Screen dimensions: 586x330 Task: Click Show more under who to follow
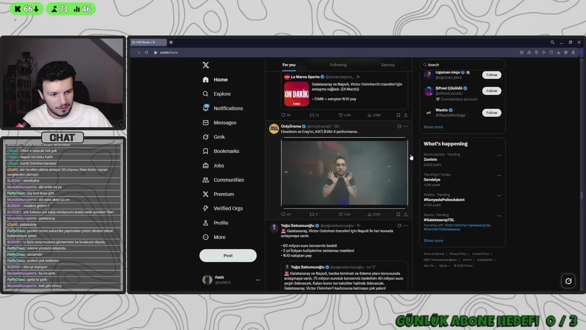[433, 127]
